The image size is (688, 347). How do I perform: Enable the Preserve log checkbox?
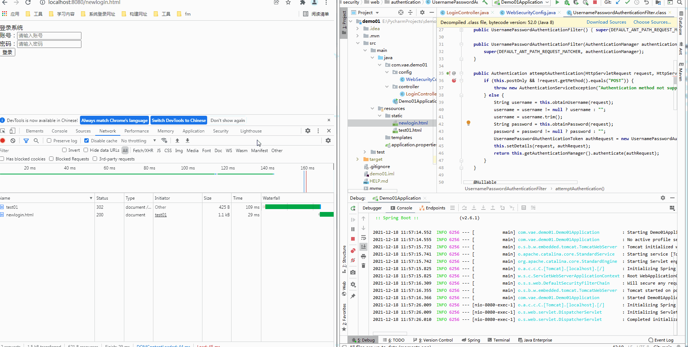49,140
